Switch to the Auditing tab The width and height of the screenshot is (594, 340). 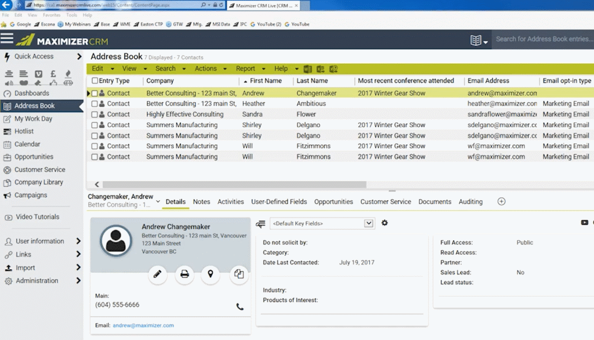coord(470,202)
